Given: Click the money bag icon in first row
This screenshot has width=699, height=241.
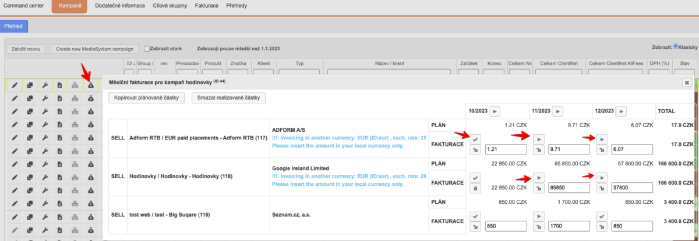Looking at the screenshot, I should (x=91, y=85).
